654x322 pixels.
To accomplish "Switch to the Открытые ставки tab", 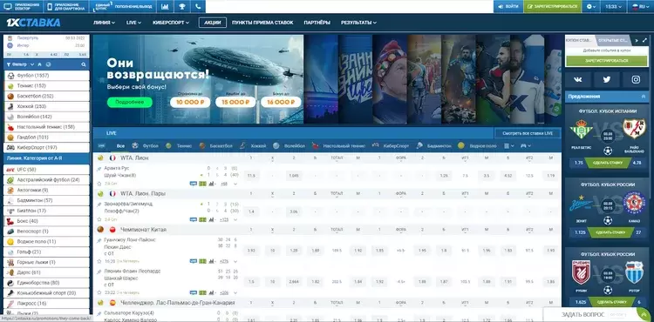I will 613,40.
